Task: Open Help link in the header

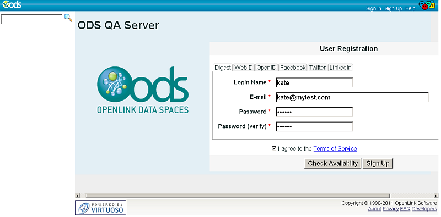Action: pos(410,9)
